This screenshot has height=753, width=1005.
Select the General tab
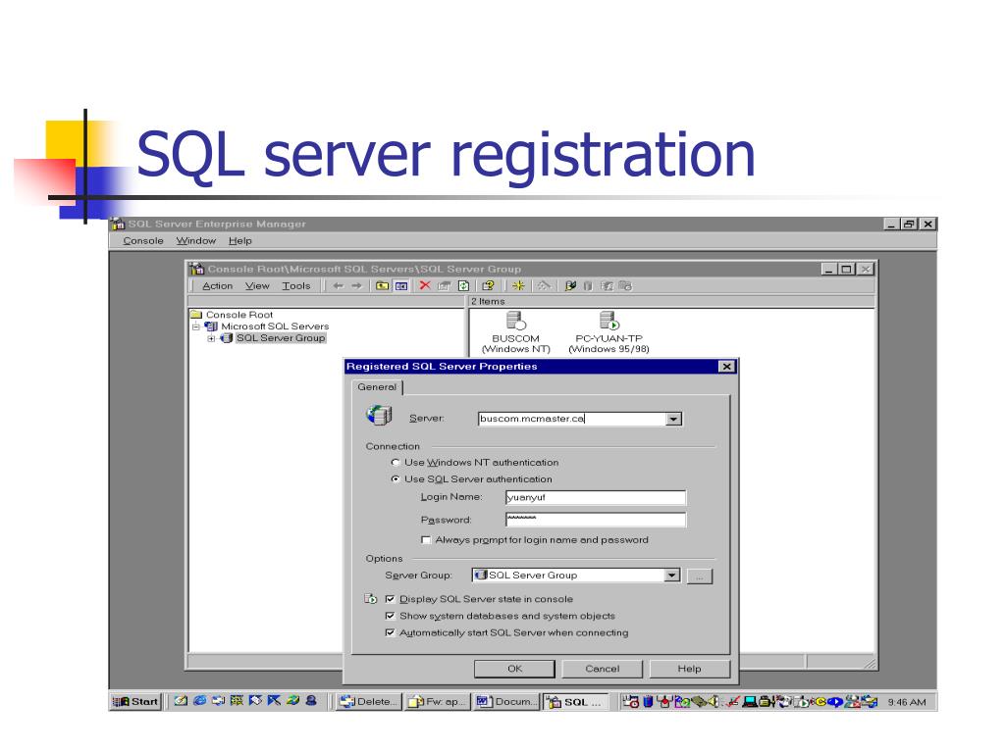coord(377,386)
